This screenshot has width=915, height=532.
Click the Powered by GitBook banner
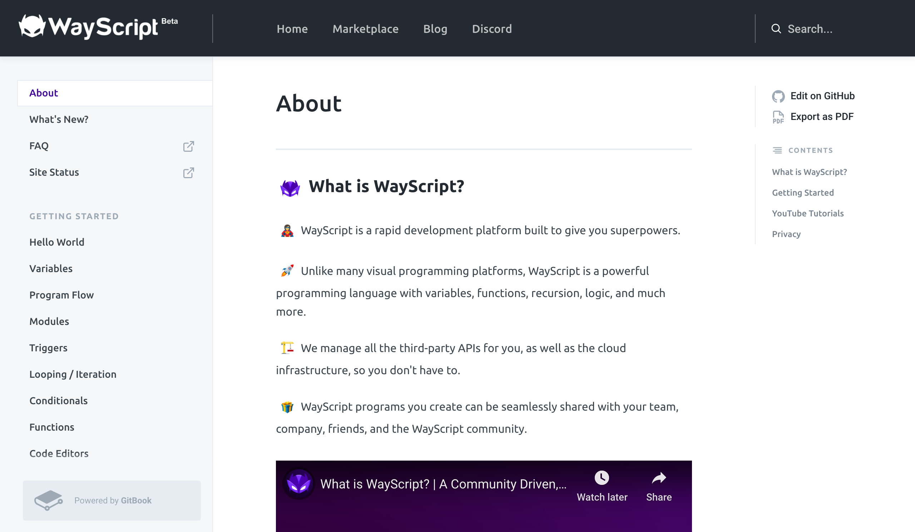coord(112,501)
